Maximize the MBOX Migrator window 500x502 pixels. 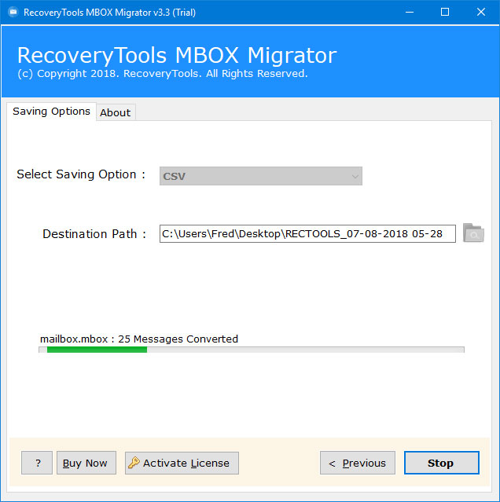[445, 12]
